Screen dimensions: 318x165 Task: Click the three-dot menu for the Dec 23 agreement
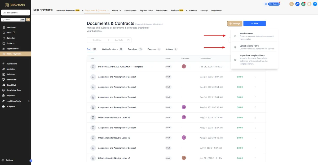255,77
